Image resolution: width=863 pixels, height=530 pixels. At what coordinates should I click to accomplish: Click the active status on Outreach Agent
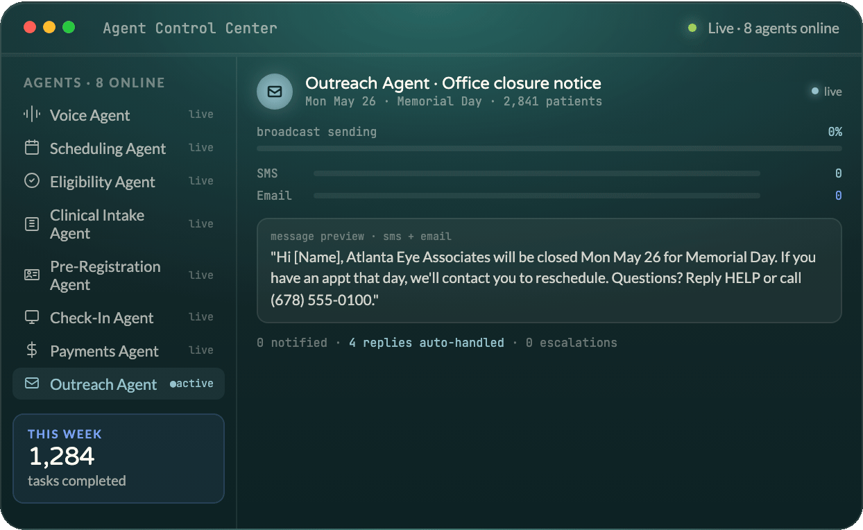click(191, 384)
